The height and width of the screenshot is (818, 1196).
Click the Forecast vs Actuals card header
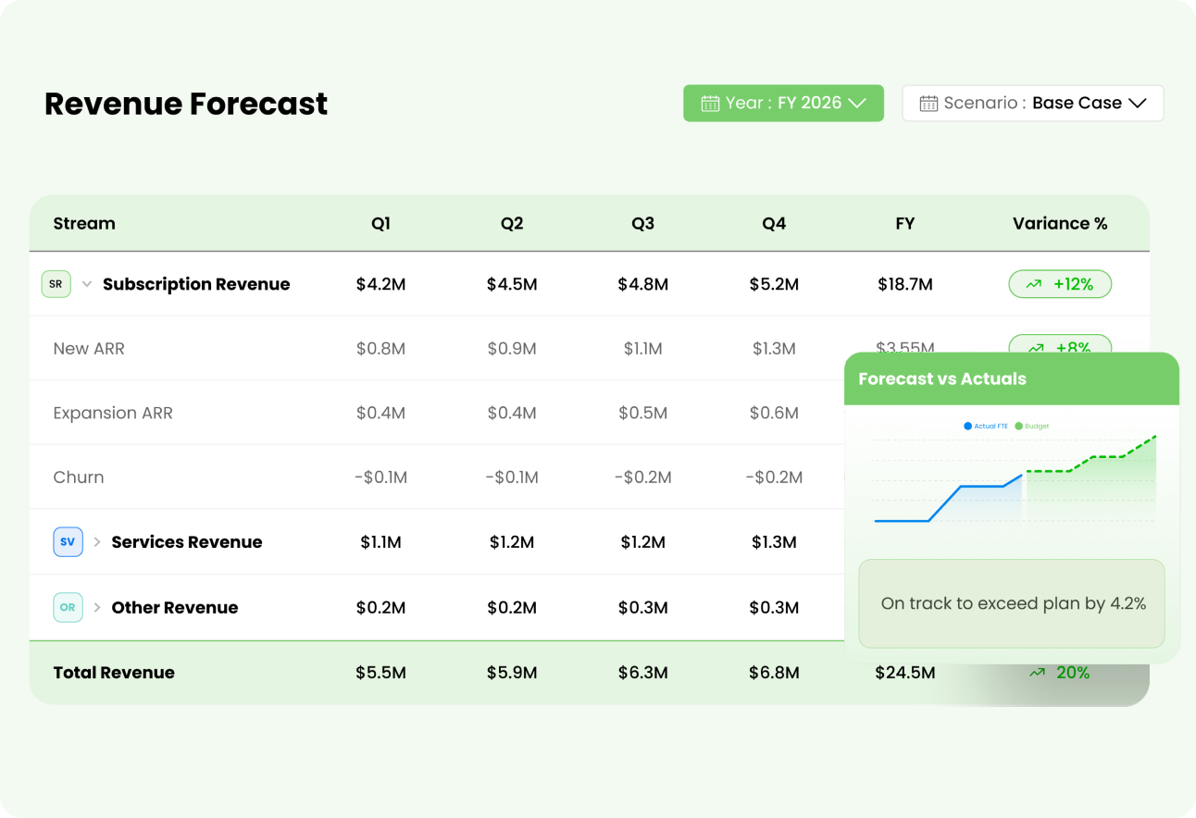(1012, 378)
